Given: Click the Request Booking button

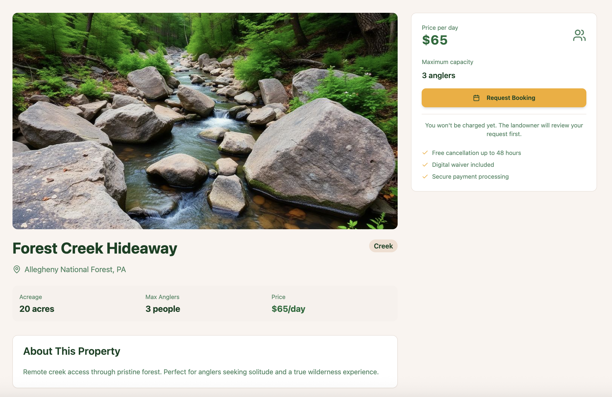Looking at the screenshot, I should tap(504, 98).
